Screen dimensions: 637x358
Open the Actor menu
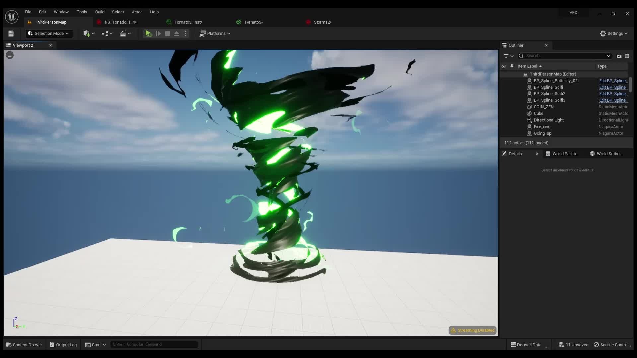coord(137,12)
